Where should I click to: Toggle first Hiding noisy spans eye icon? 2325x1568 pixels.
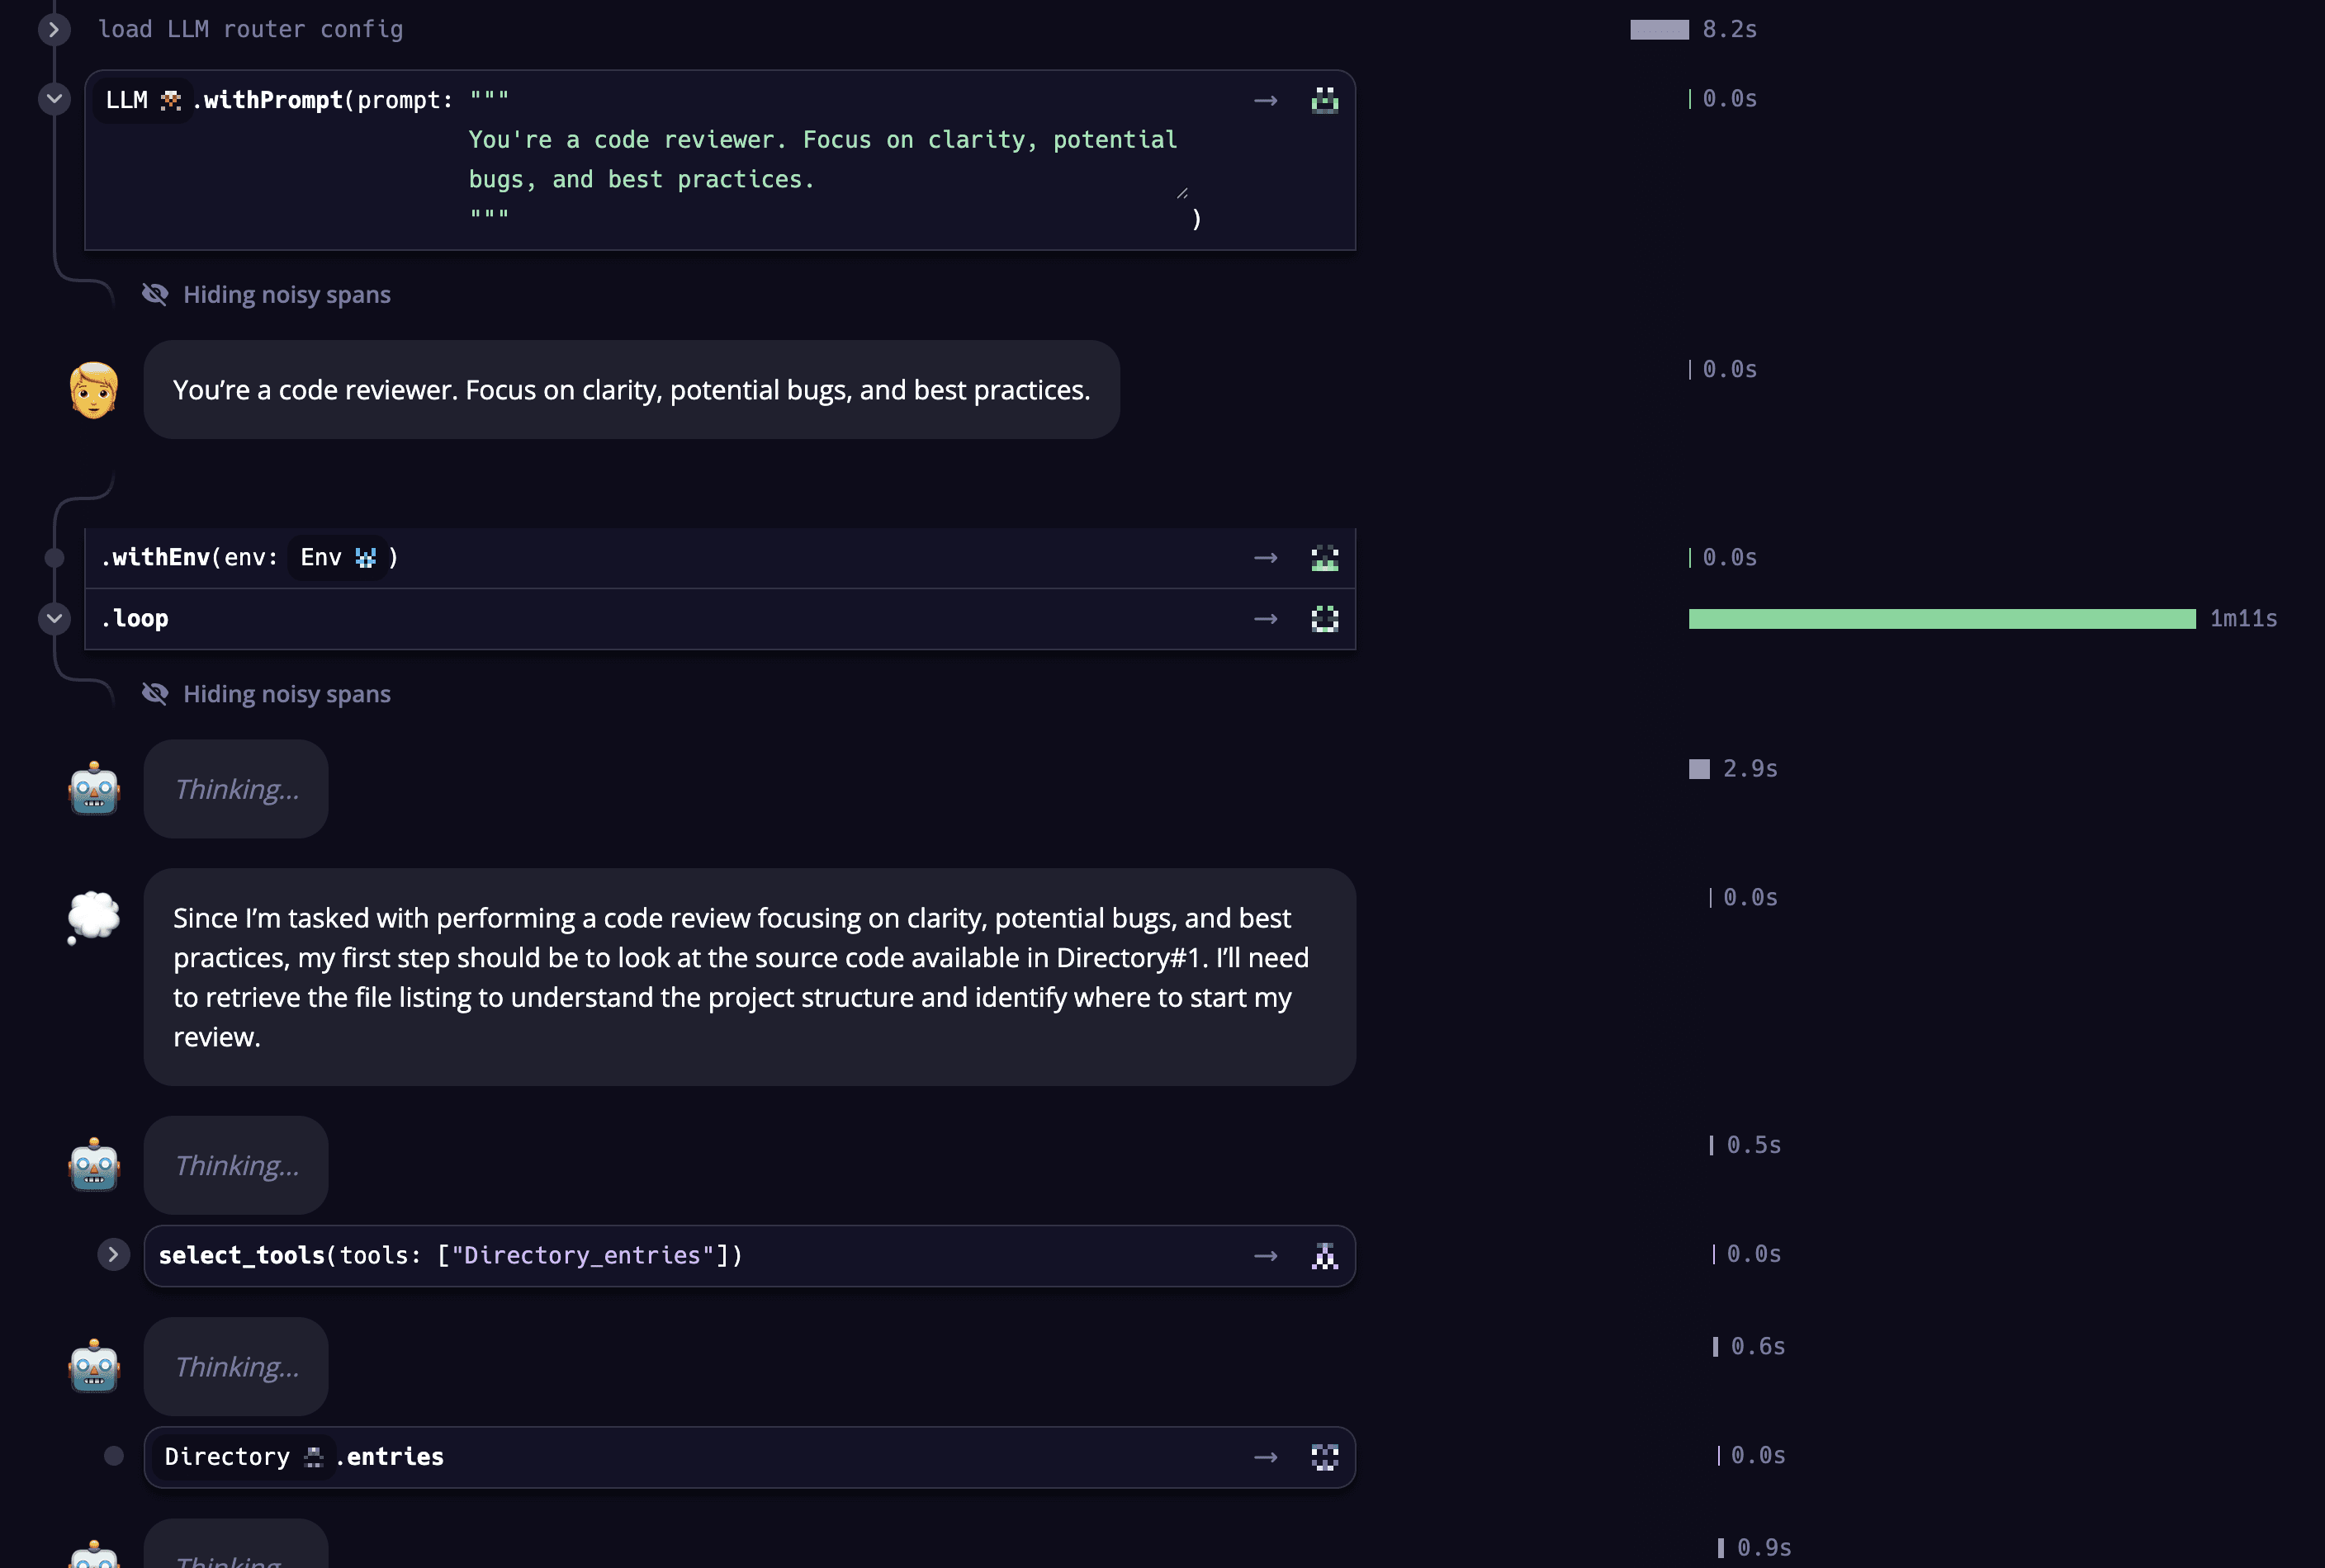(155, 294)
